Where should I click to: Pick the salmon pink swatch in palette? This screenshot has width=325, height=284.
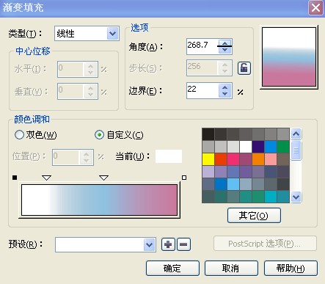[x=271, y=159]
